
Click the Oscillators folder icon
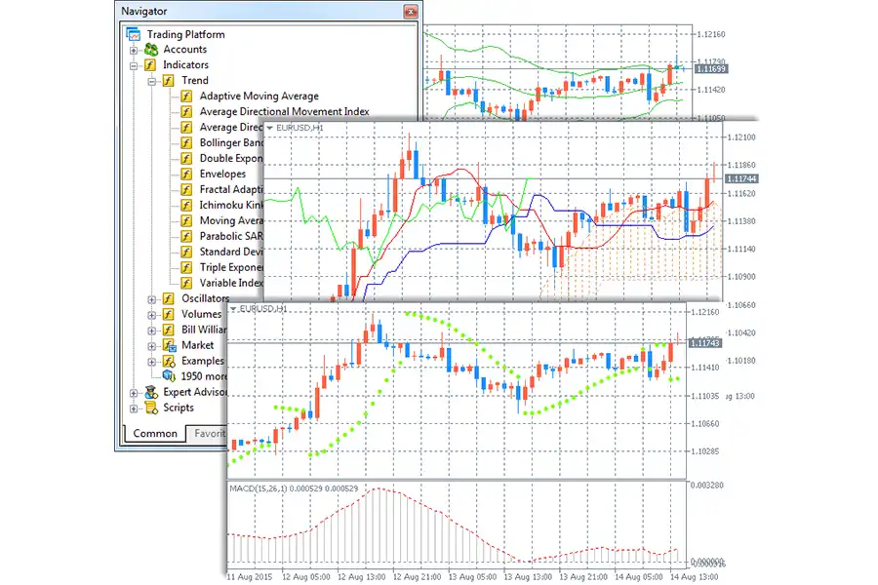168,299
